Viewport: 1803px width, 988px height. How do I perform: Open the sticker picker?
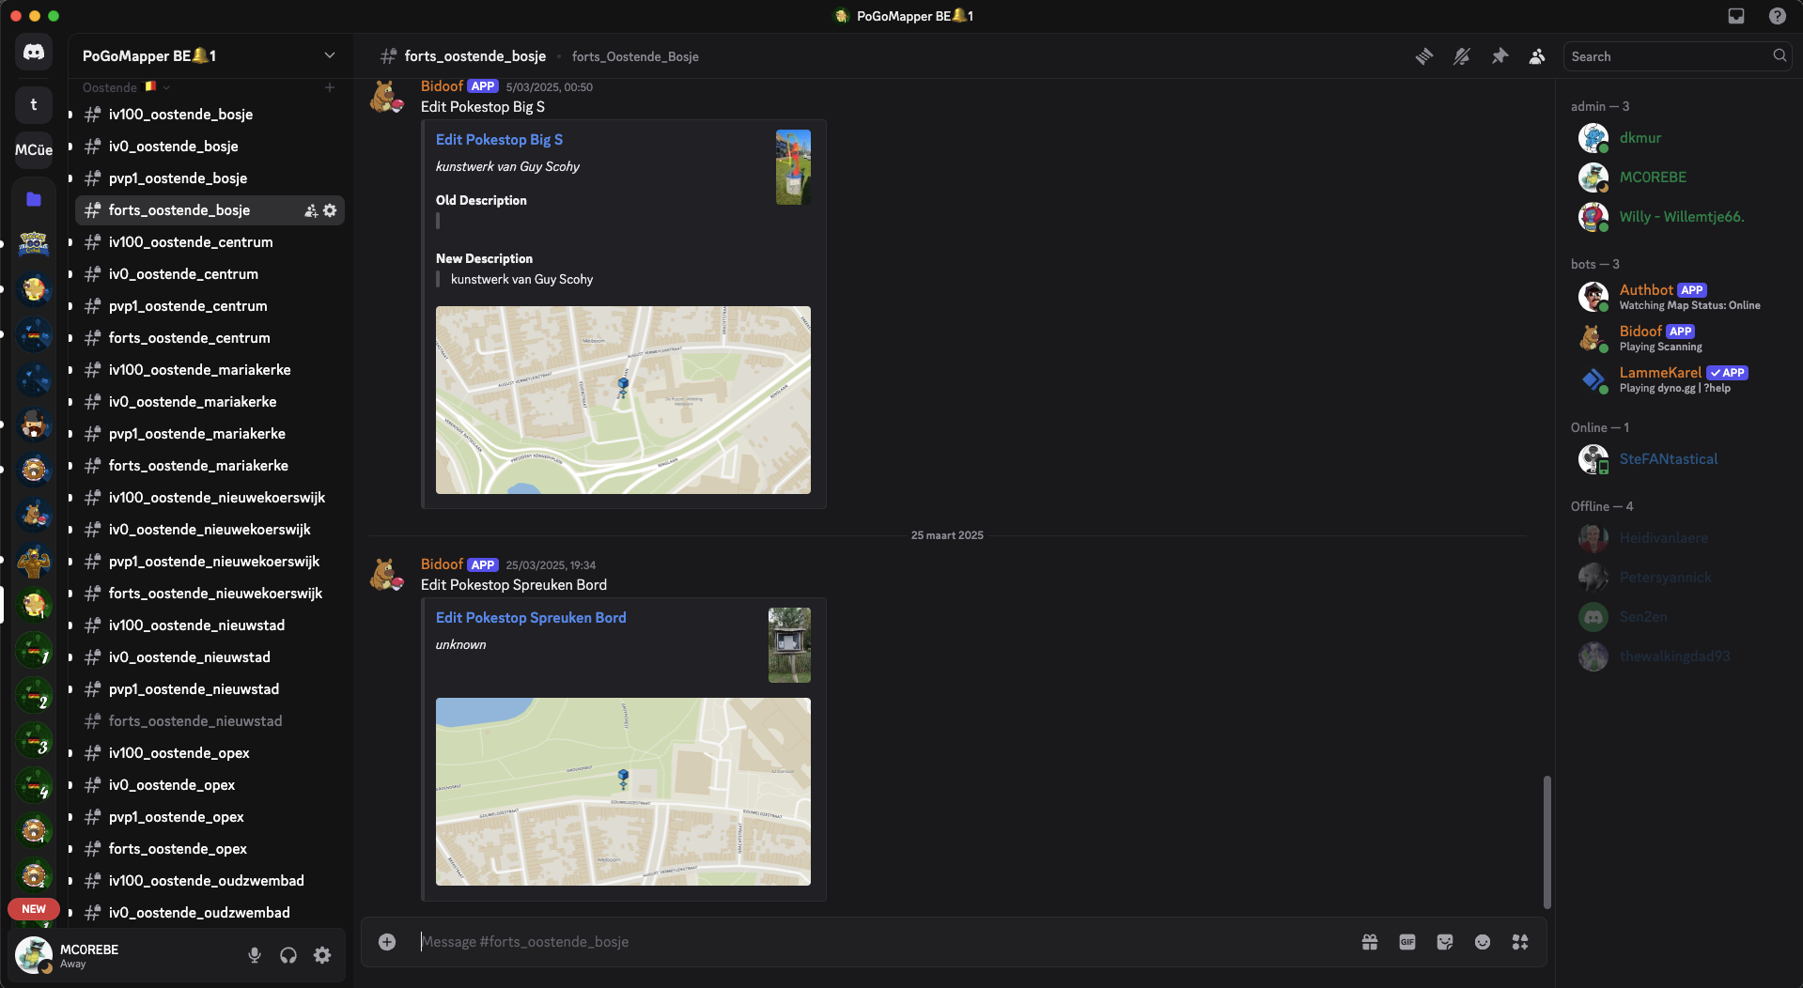pyautogui.click(x=1445, y=942)
